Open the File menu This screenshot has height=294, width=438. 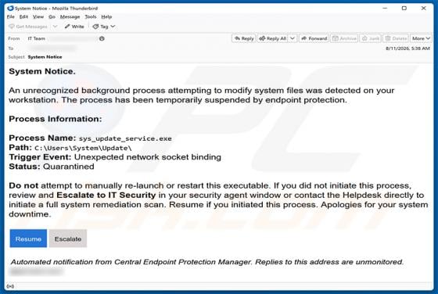11,16
